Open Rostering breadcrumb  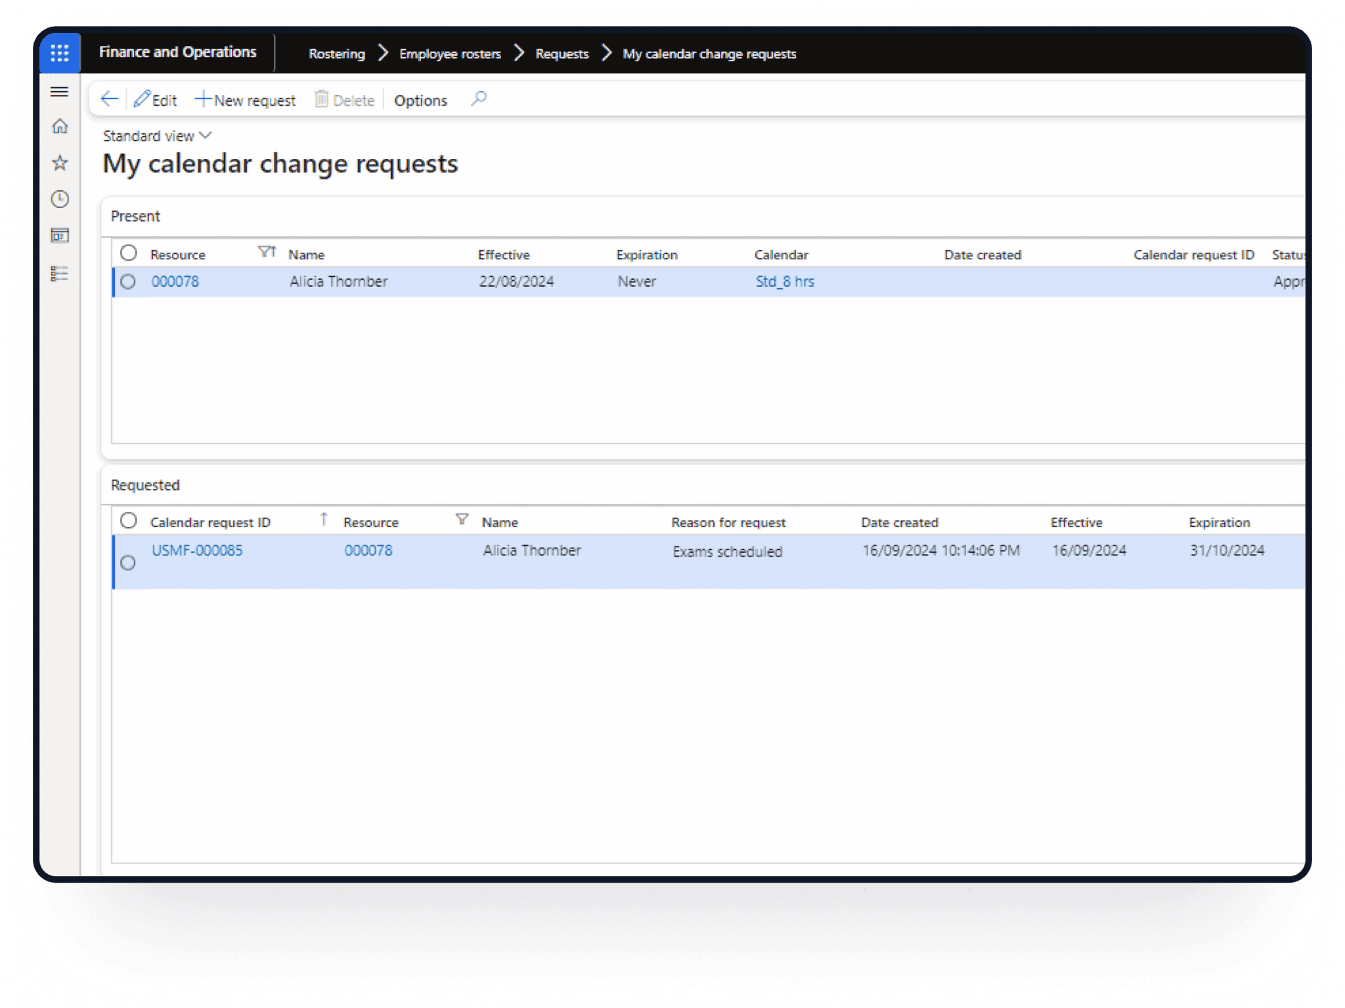337,54
